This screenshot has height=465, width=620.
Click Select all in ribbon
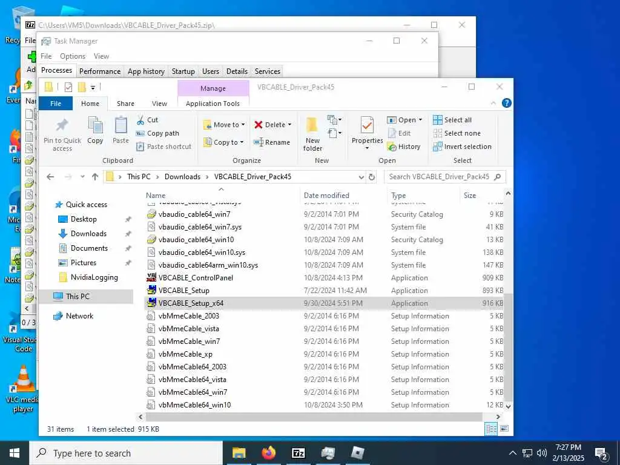tap(452, 120)
